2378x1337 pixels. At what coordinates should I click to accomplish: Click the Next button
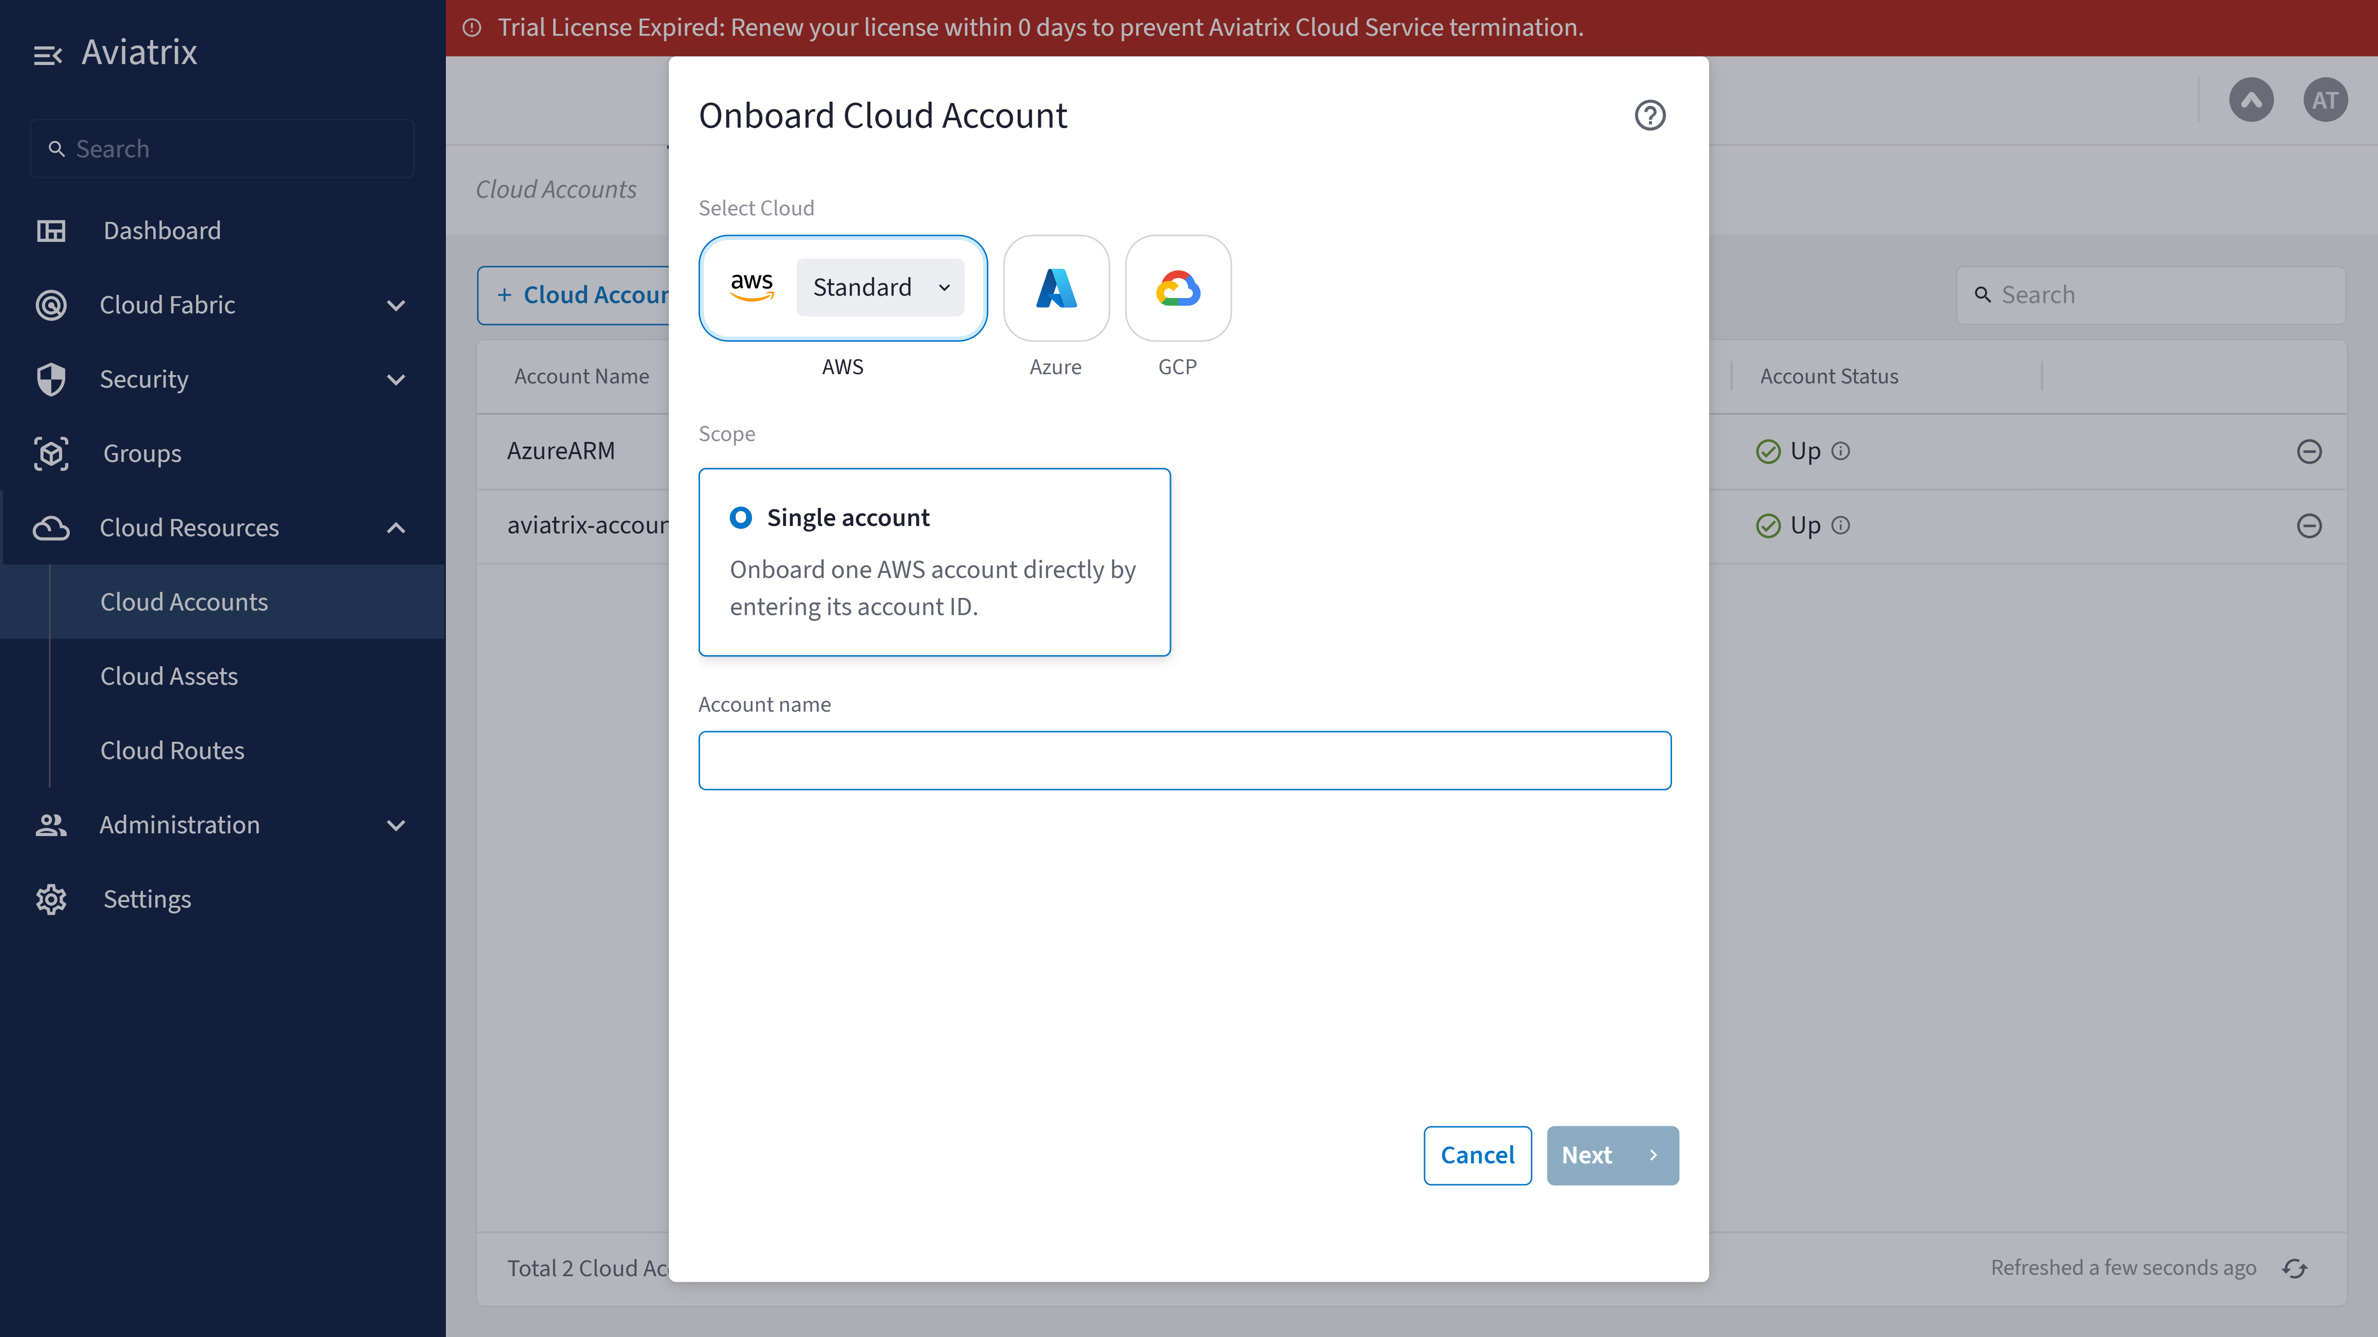point(1612,1155)
